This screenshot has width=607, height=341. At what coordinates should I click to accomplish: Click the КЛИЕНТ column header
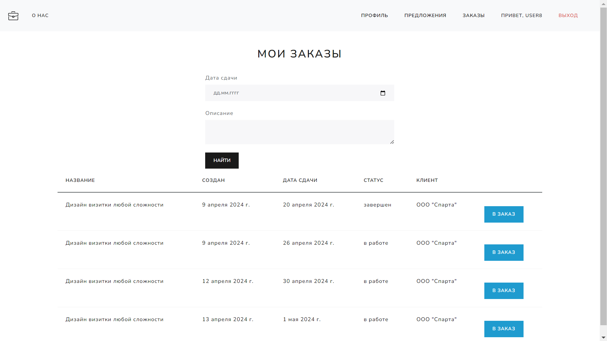pos(427,180)
